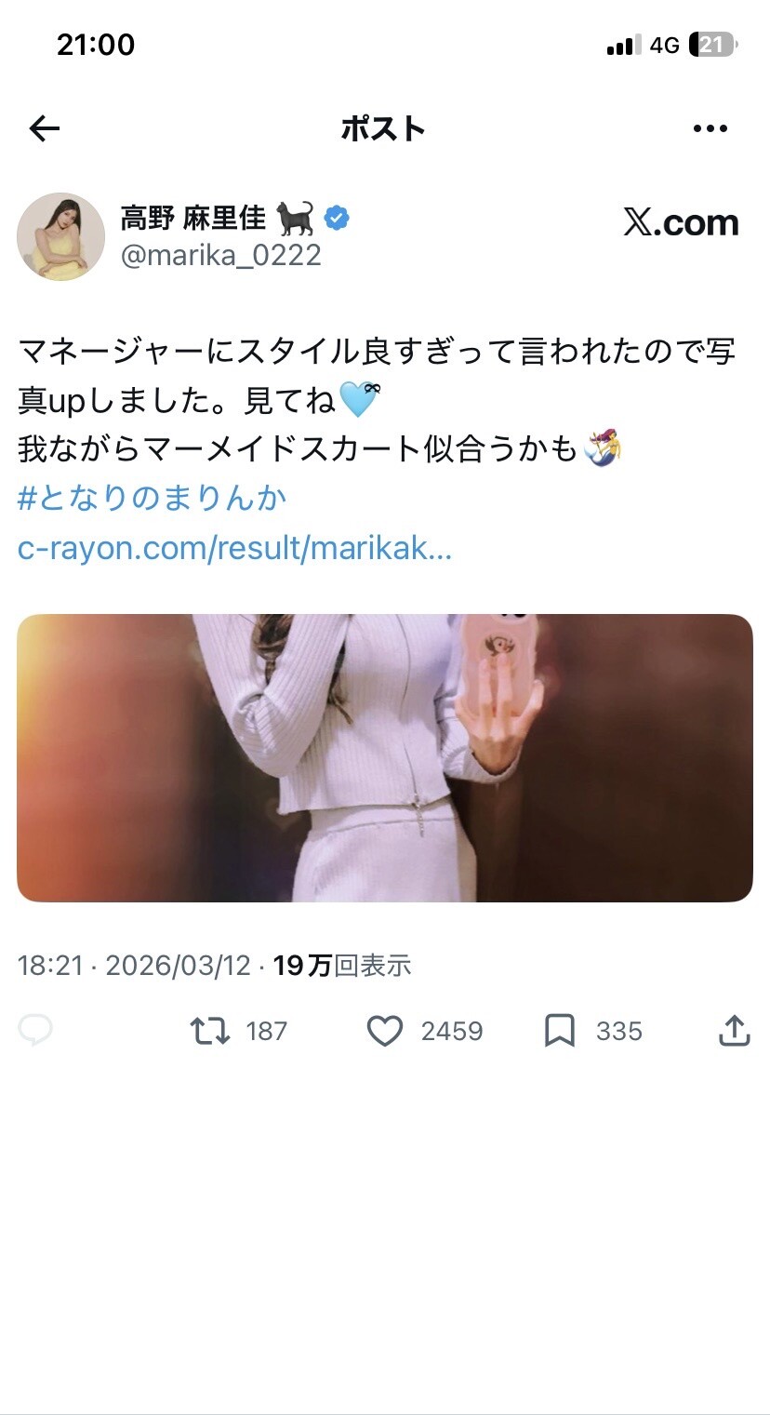Tap the 187 reposts count
This screenshot has width=770, height=1415.
pyautogui.click(x=267, y=1031)
